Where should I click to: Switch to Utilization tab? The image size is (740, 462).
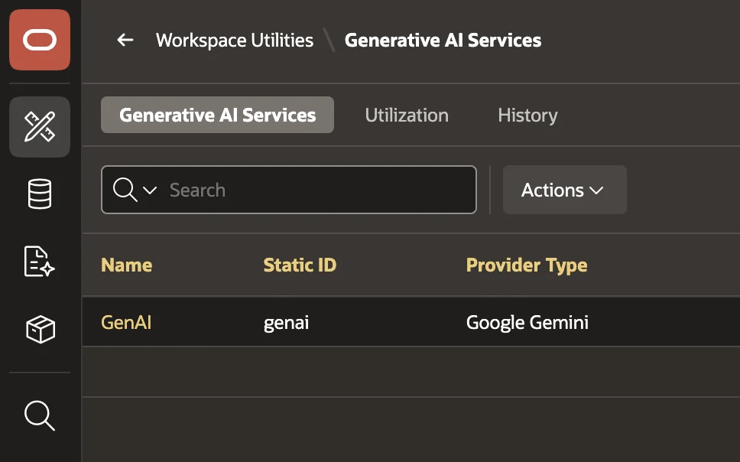(407, 115)
